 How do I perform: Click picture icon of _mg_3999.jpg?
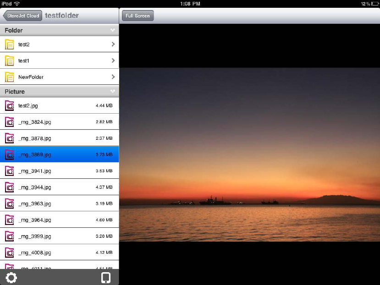coord(10,236)
